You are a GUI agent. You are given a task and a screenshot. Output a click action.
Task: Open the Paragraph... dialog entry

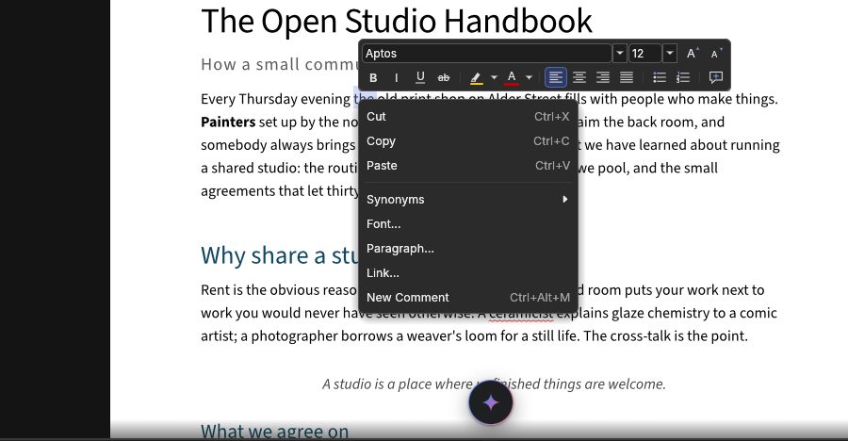click(467, 249)
